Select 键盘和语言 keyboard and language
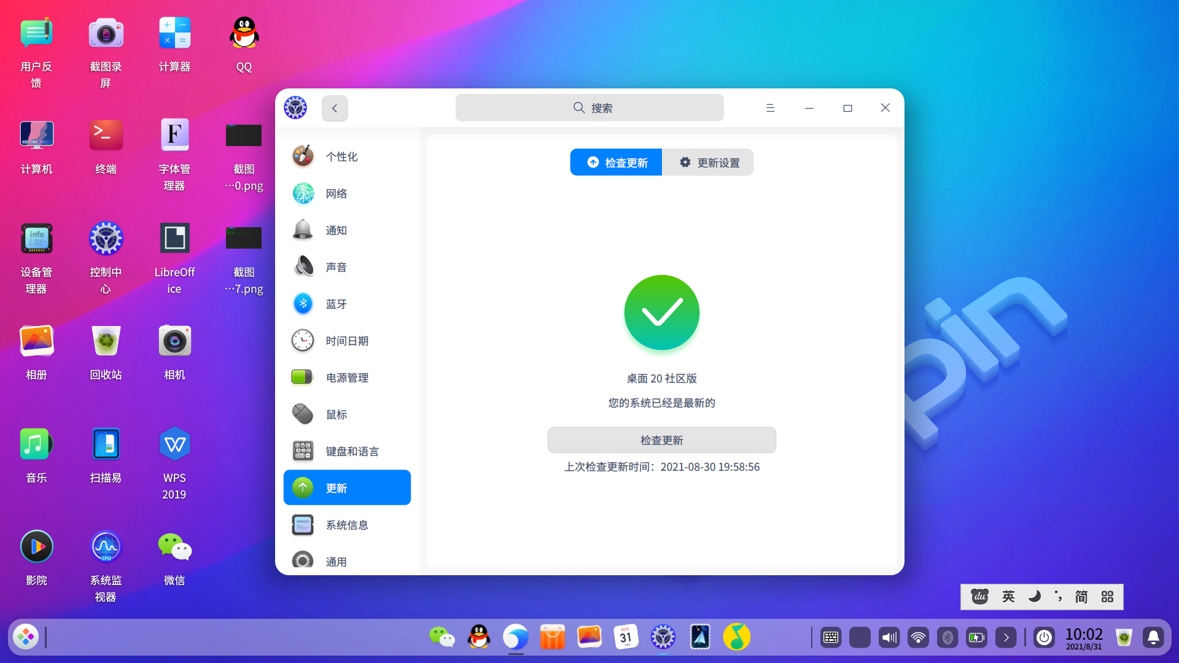Screen dimensions: 1179x663 352,451
